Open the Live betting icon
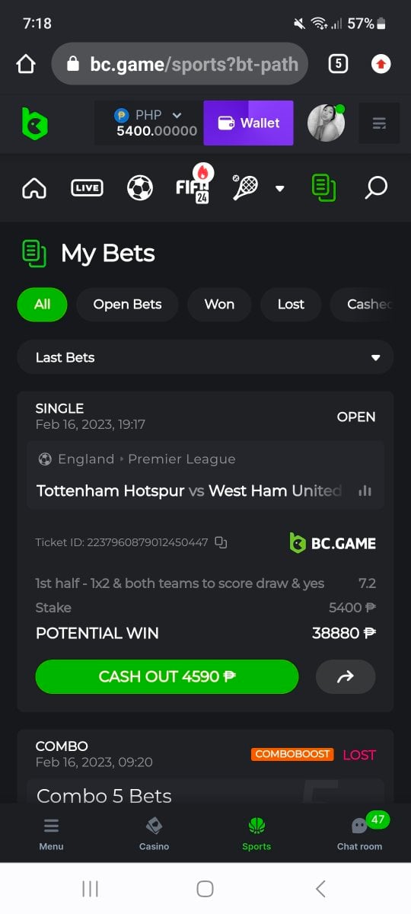This screenshot has width=411, height=914. coord(87,187)
